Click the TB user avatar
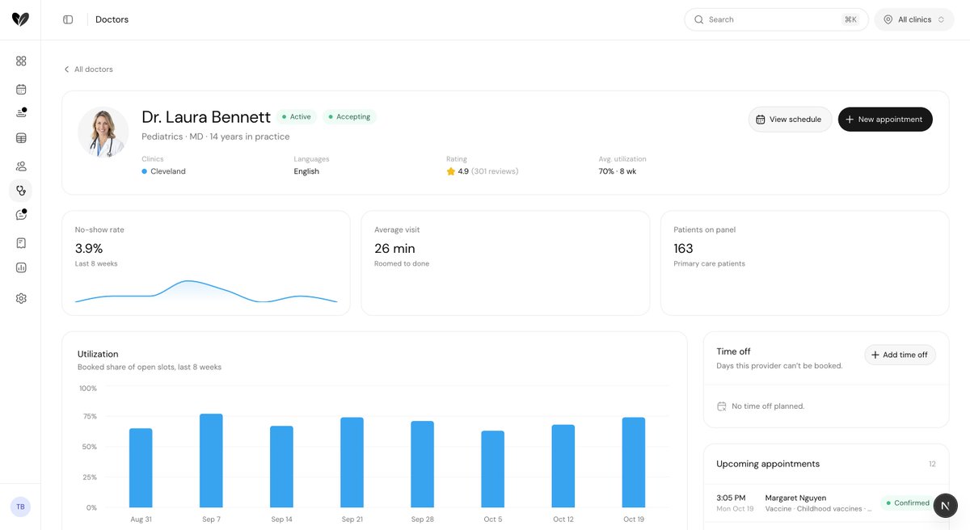The width and height of the screenshot is (970, 530). click(x=20, y=507)
